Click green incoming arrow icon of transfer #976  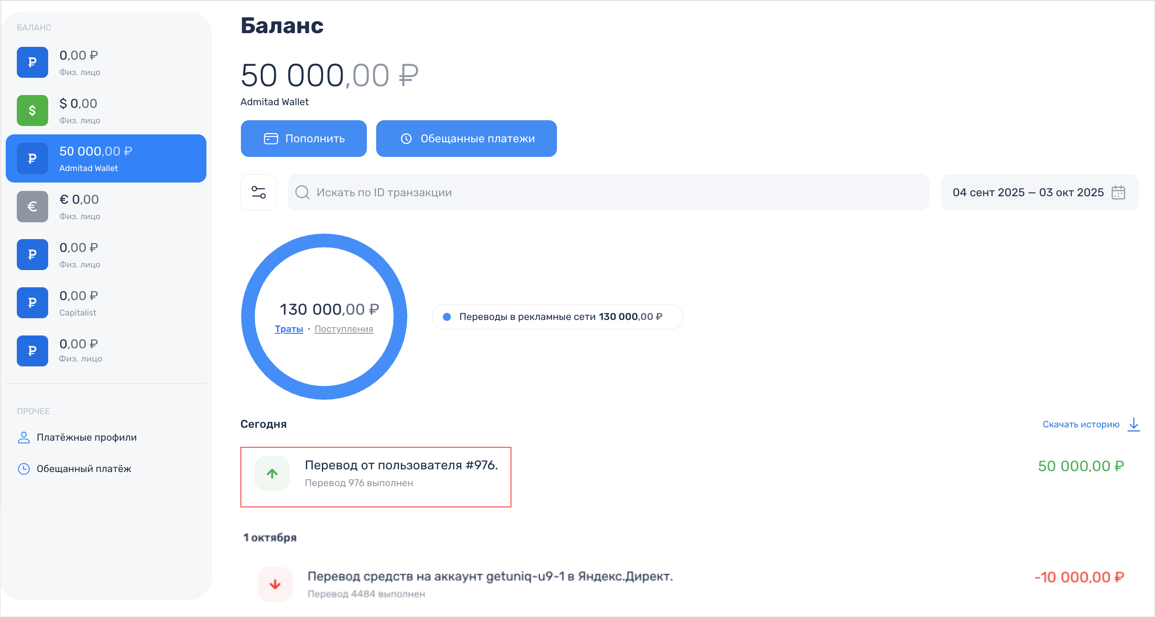(272, 473)
